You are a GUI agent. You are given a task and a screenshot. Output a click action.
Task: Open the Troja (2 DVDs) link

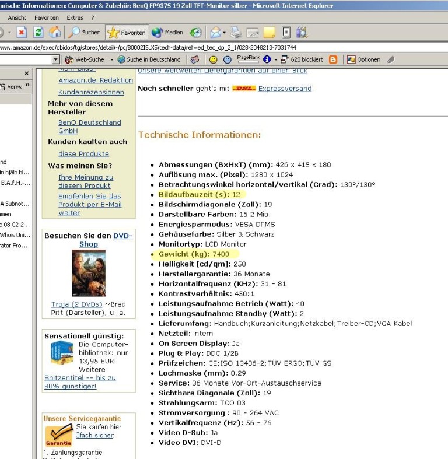[77, 304]
